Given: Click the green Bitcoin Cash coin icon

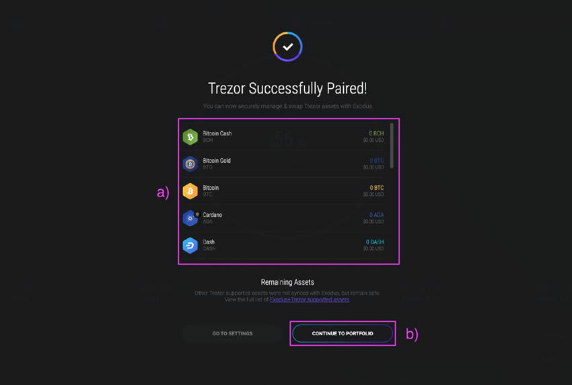Looking at the screenshot, I should coord(190,137).
